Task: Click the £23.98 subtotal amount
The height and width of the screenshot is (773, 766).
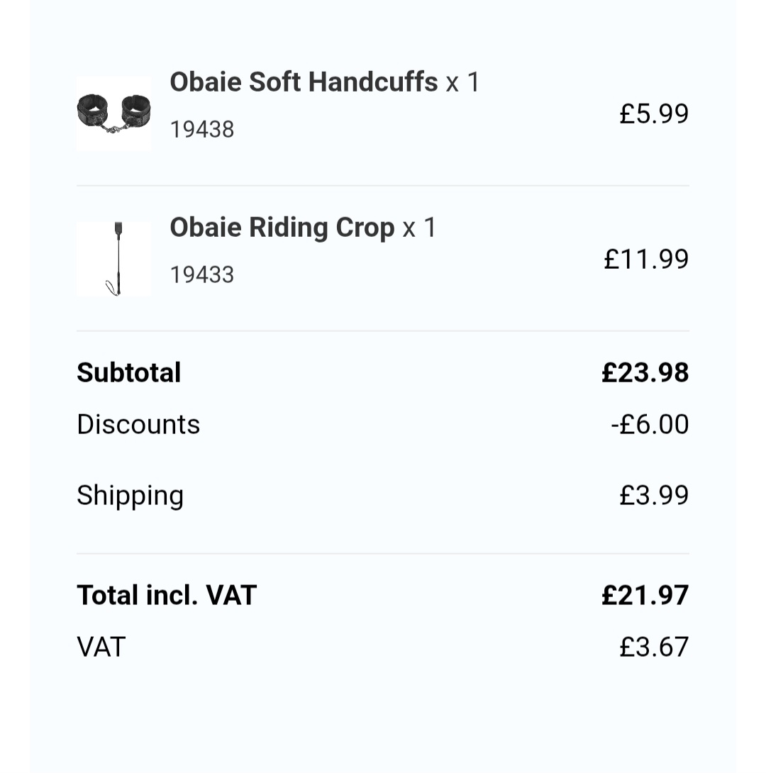Action: pos(645,372)
